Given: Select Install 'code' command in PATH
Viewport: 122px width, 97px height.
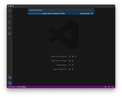Looking at the screenshot, I should coord(61,14).
